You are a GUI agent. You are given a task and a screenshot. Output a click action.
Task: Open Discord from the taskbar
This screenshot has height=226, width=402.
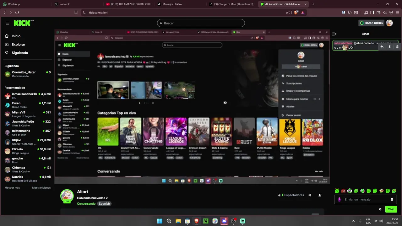tap(224, 221)
